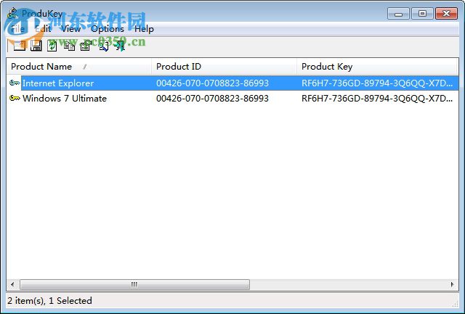Open the Edit menu
The width and height of the screenshot is (465, 314).
pos(43,29)
